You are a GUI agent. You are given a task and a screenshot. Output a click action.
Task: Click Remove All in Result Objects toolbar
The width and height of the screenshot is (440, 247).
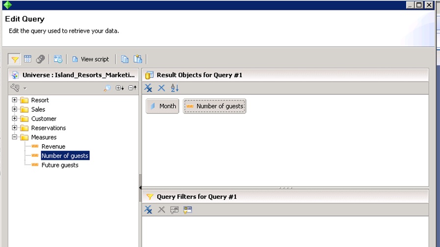coord(148,88)
